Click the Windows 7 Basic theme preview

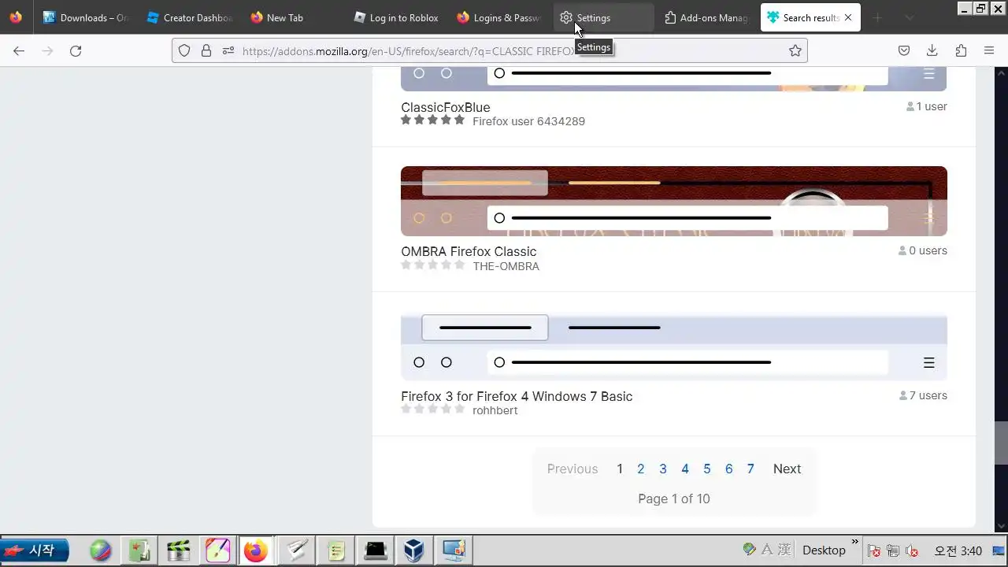(x=673, y=347)
